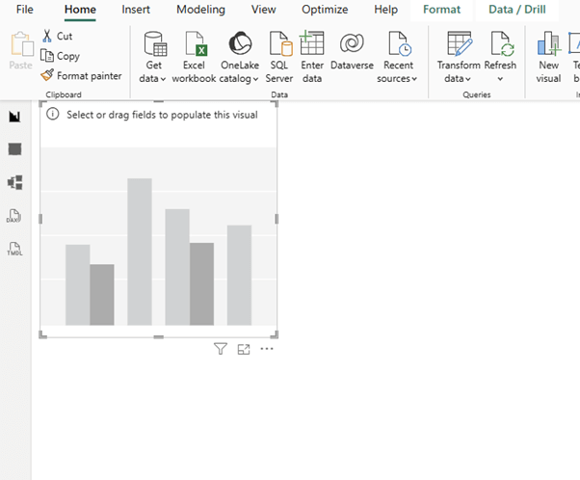Enable Focus mode on the visual
This screenshot has height=480, width=580.
point(244,349)
